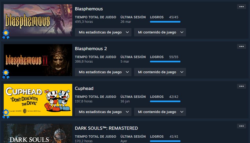Open the Blasphemous game title link

89,9
